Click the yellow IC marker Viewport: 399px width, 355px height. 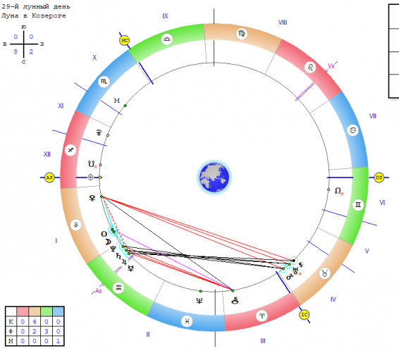tap(304, 315)
